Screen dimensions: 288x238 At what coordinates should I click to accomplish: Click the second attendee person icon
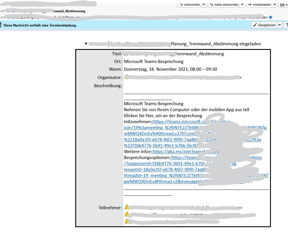(127, 214)
